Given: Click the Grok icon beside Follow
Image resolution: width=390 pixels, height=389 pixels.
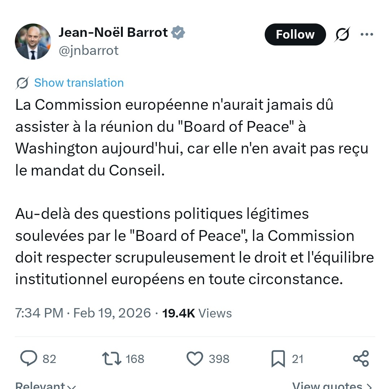Looking at the screenshot, I should point(342,35).
